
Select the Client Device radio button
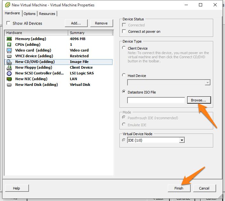tap(124, 48)
